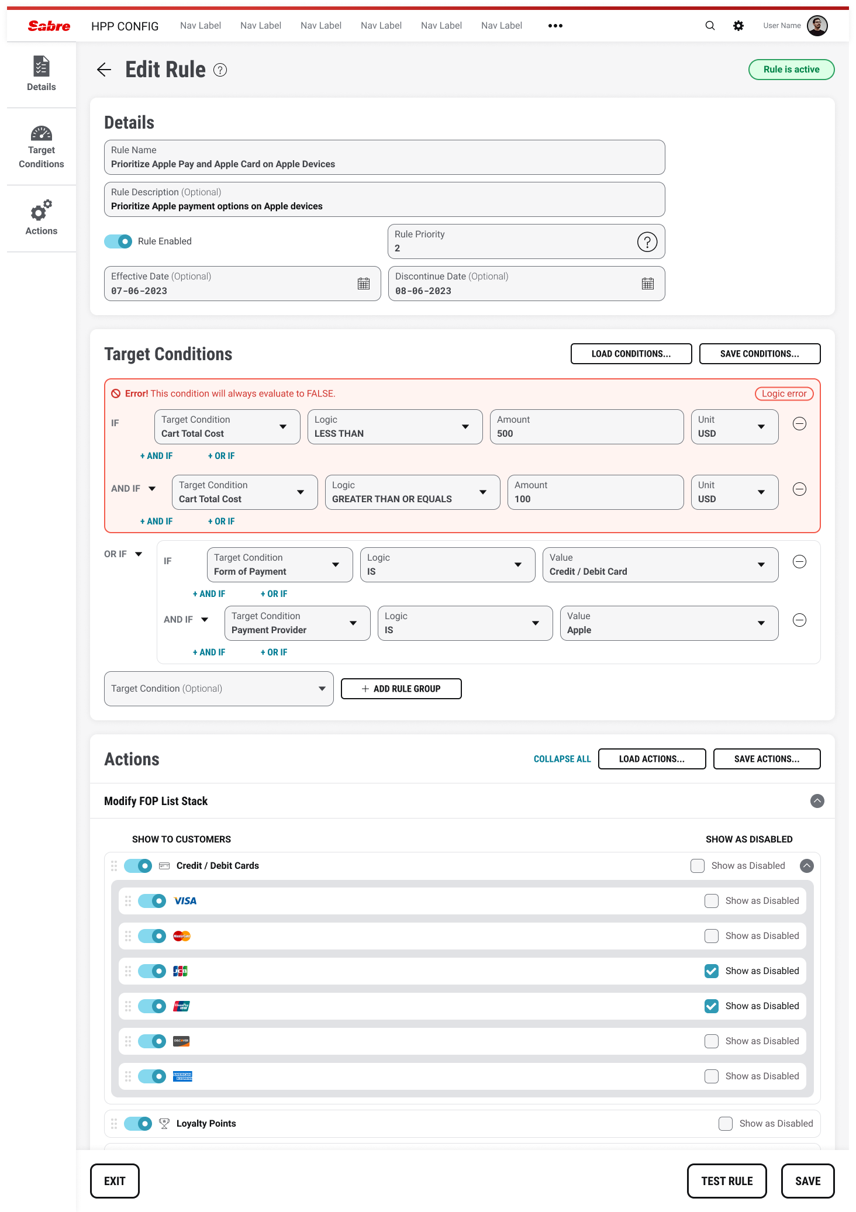The height and width of the screenshot is (1212, 856).
Task: Grab the drag handle for Credit / Debit Cards
Action: coord(114,866)
